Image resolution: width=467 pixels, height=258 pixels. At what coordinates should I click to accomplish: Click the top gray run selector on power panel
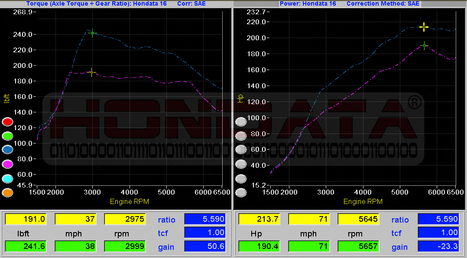[x=241, y=122]
